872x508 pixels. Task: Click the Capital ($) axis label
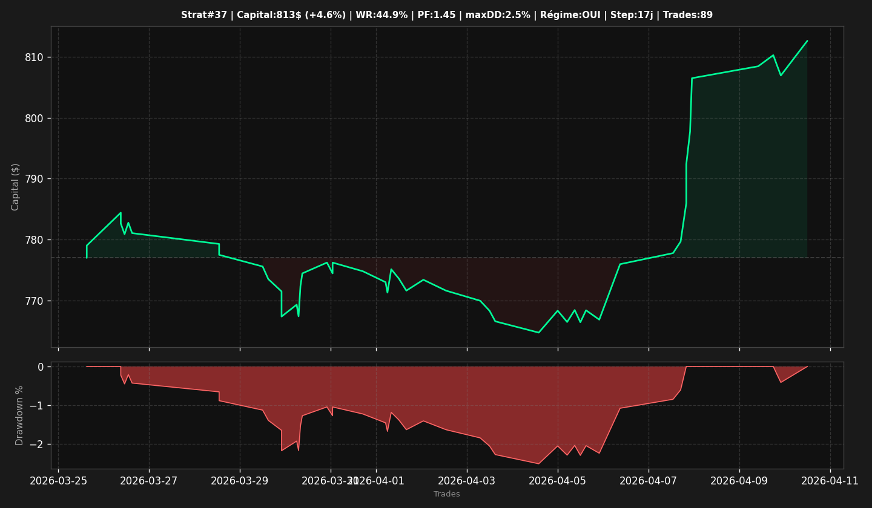16,187
